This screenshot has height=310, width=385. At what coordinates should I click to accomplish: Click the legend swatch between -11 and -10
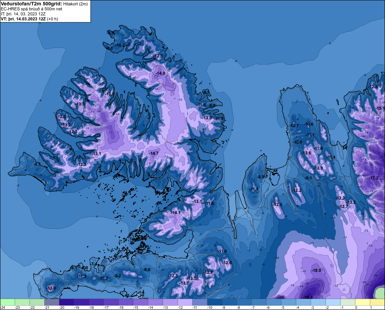coord(199,302)
